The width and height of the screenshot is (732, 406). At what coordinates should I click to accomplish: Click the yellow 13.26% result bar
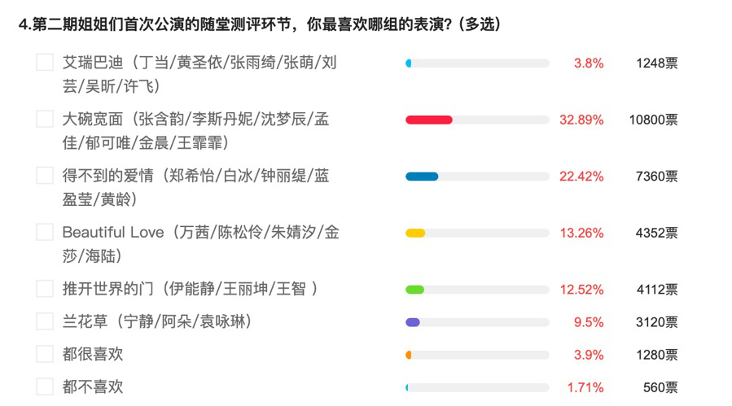[478, 234]
